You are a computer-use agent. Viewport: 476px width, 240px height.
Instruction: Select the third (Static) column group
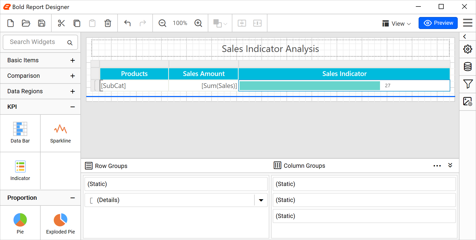364,216
